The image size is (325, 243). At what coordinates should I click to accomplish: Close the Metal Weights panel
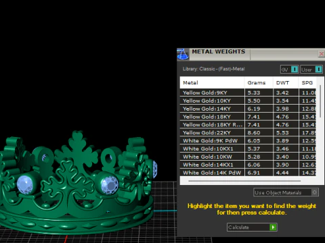click(x=322, y=53)
